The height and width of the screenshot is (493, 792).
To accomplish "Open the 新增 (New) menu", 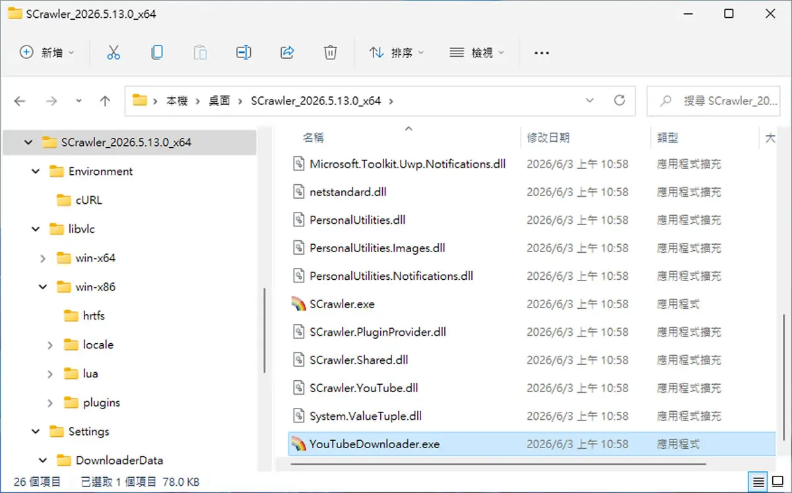I will [47, 53].
